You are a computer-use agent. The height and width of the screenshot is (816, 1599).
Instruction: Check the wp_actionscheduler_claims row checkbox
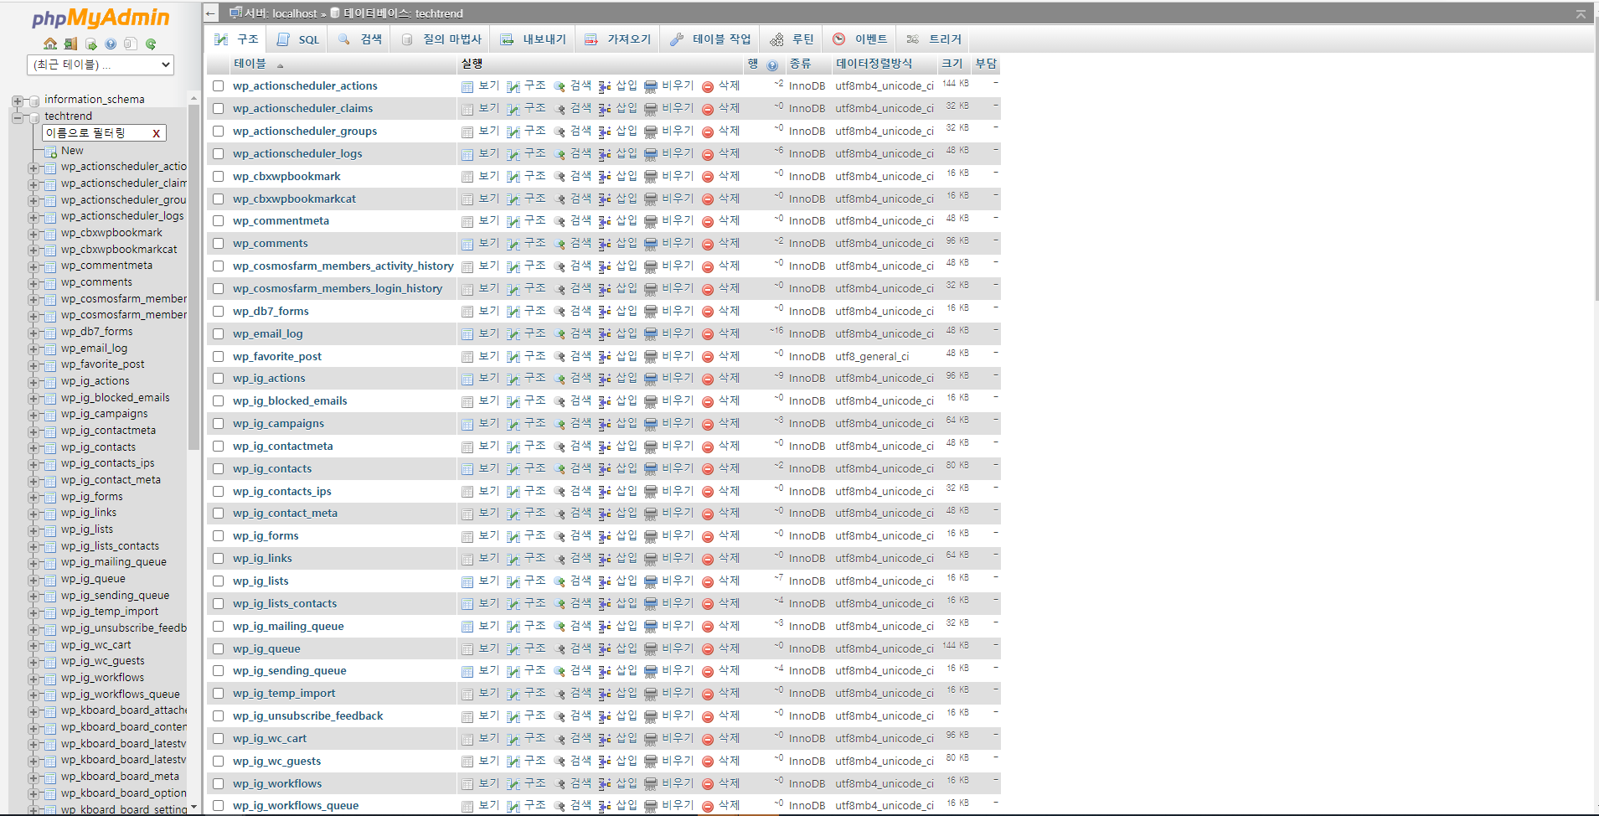[x=219, y=109]
